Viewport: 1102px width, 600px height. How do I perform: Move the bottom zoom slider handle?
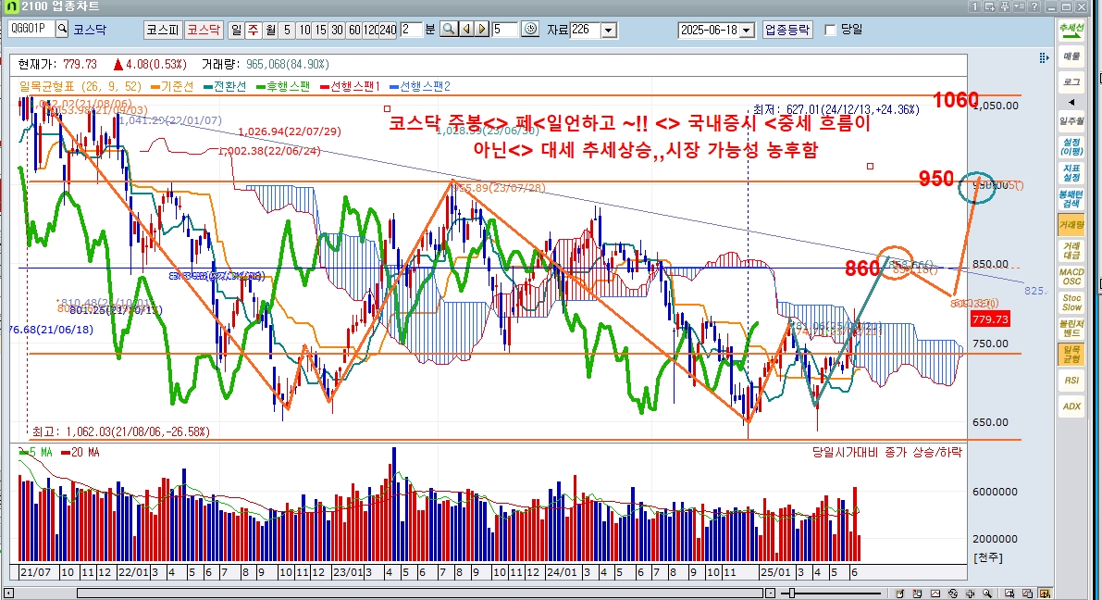coord(791,594)
